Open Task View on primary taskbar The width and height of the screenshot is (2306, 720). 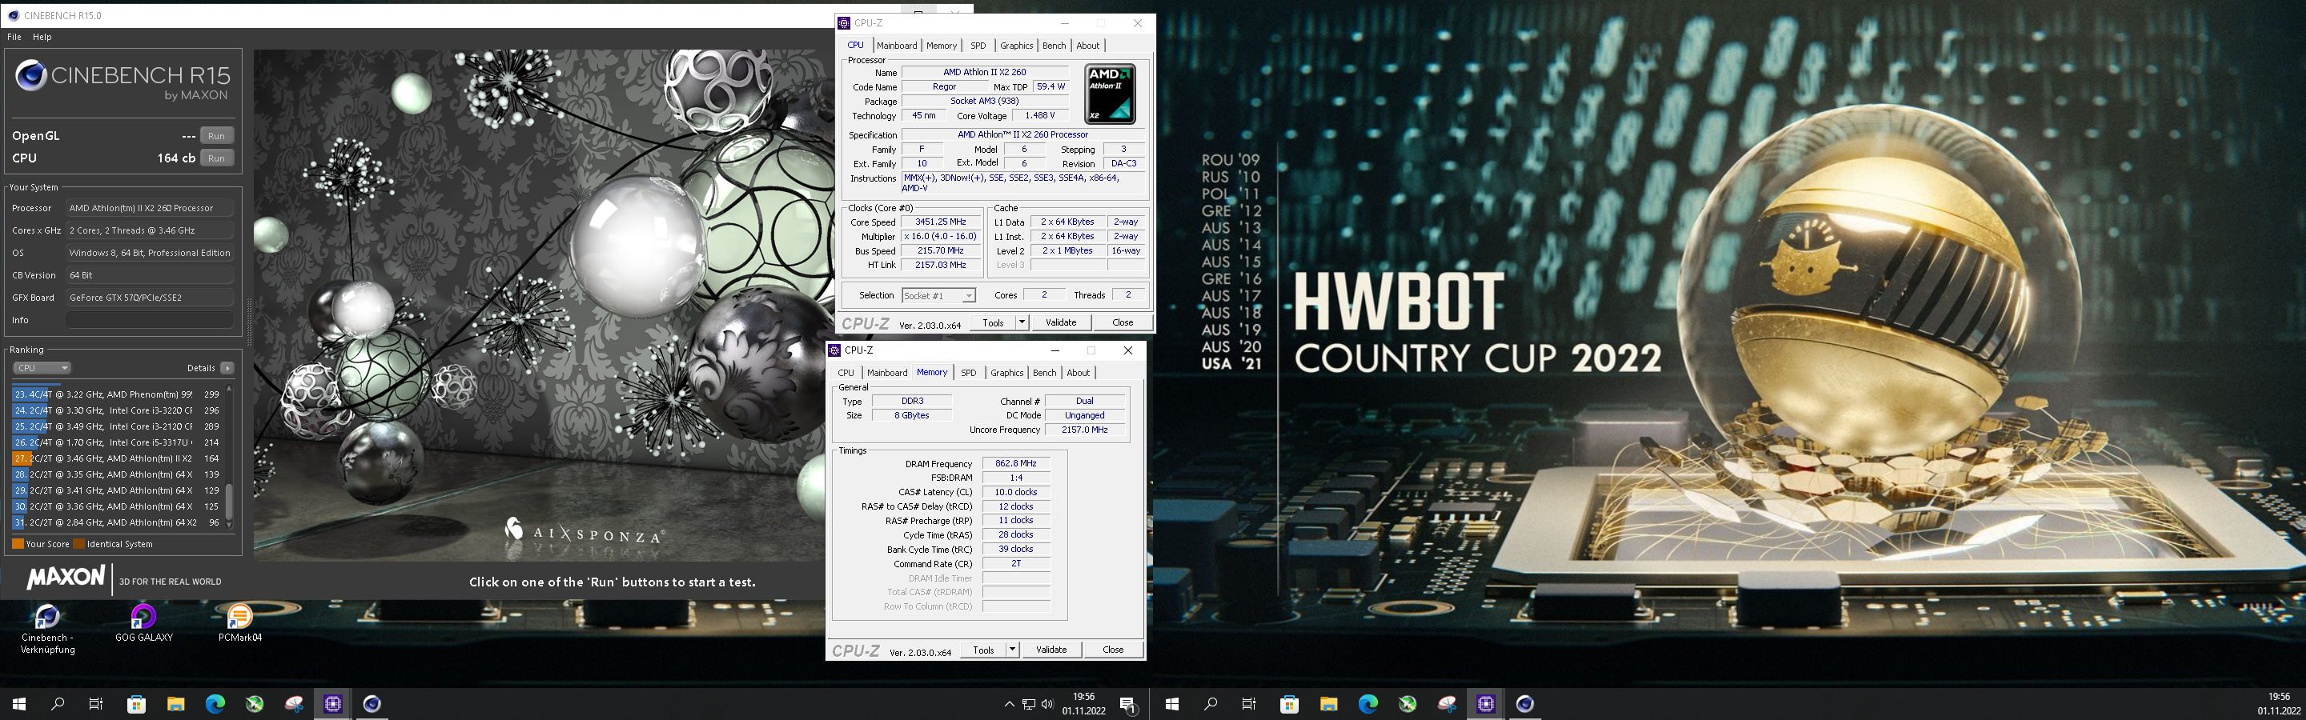[x=96, y=704]
